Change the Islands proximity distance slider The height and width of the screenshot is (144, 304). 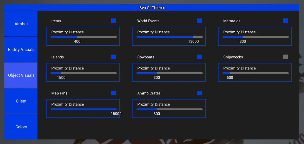[x=84, y=73]
